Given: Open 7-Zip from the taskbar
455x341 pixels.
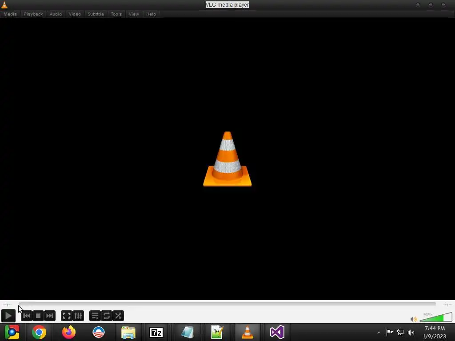Looking at the screenshot, I should pyautogui.click(x=156, y=332).
